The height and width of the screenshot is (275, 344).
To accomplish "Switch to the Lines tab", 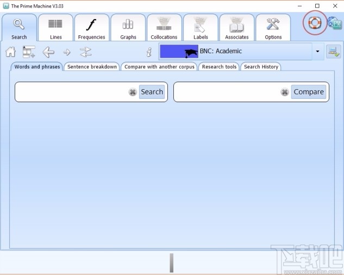I will 55,27.
